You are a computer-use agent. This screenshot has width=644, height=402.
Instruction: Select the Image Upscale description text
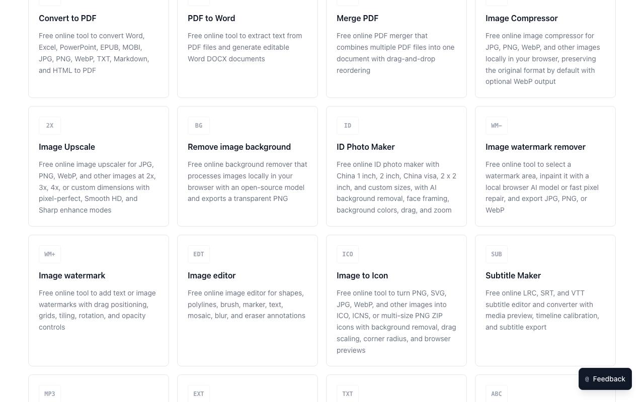click(x=98, y=187)
